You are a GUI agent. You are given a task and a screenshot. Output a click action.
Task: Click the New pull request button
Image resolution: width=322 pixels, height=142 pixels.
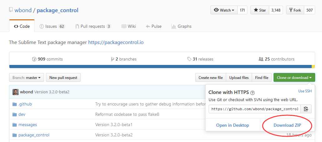coord(63,78)
